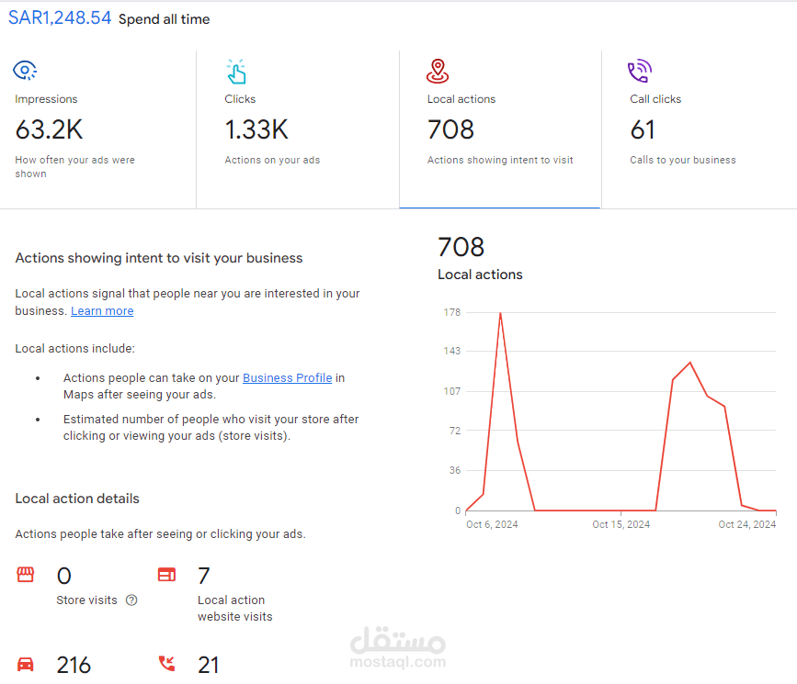Click the 'Local action details' heading
This screenshot has width=797, height=684.
click(77, 499)
